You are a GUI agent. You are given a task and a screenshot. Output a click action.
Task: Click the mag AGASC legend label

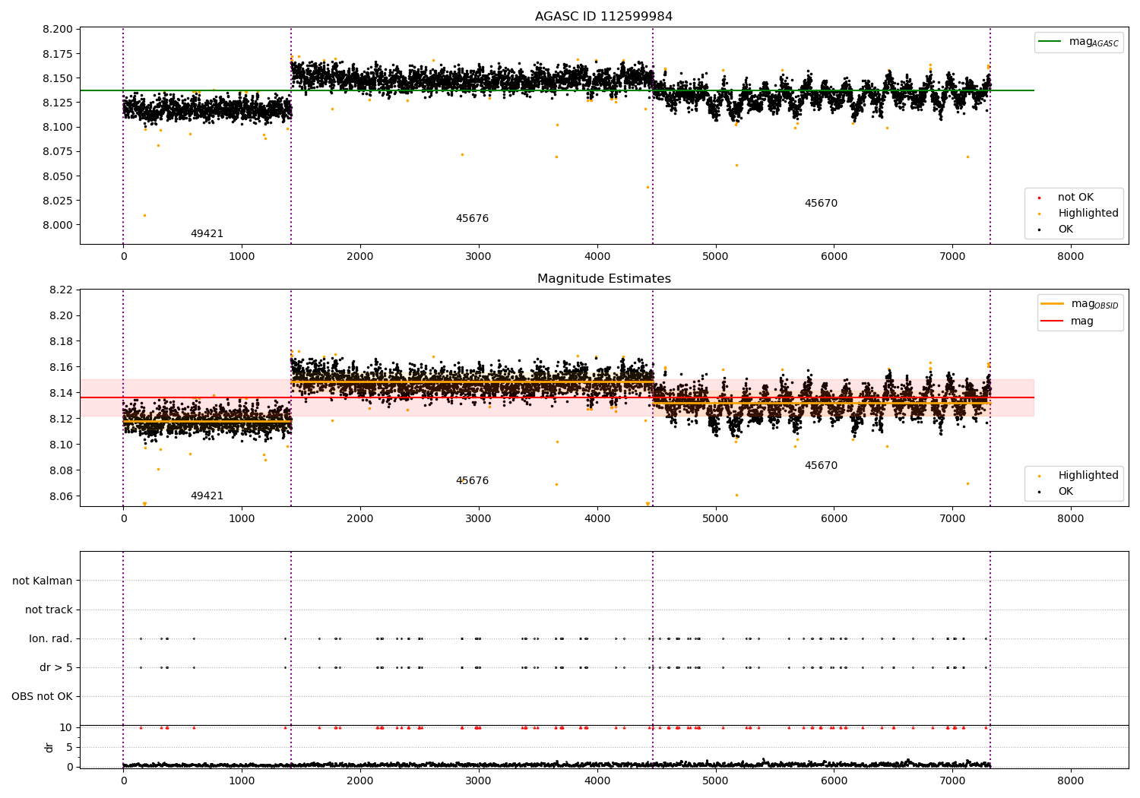coord(1094,42)
